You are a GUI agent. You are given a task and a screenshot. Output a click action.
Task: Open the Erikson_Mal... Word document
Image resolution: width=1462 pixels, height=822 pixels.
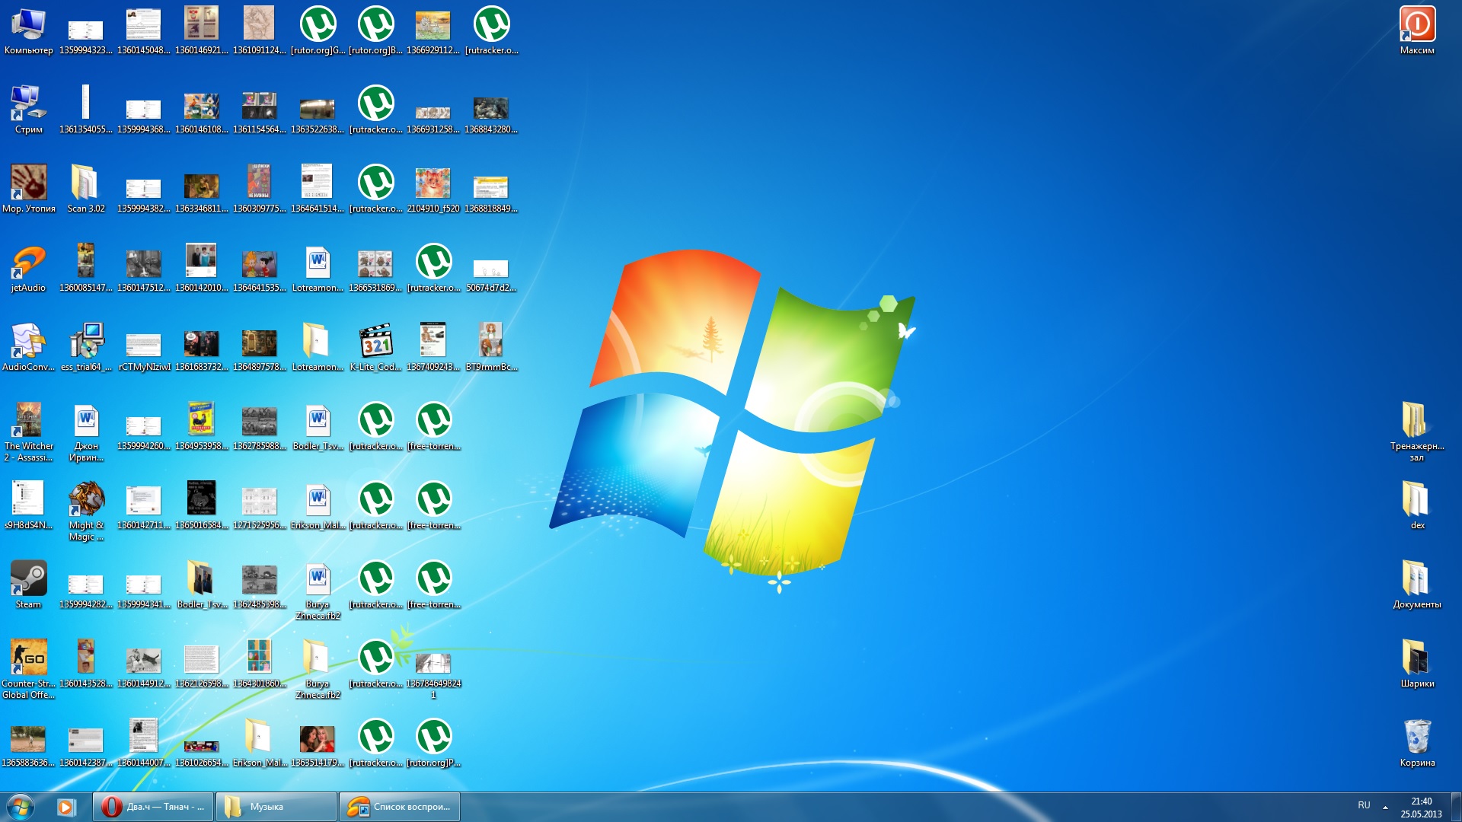pos(318,505)
